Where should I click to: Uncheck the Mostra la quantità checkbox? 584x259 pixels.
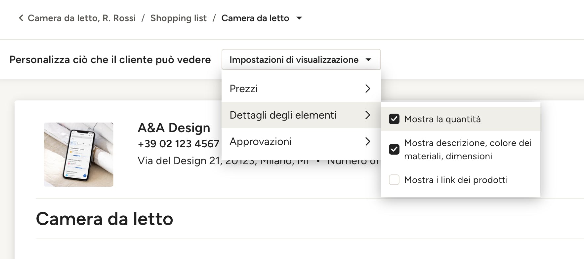pyautogui.click(x=394, y=119)
